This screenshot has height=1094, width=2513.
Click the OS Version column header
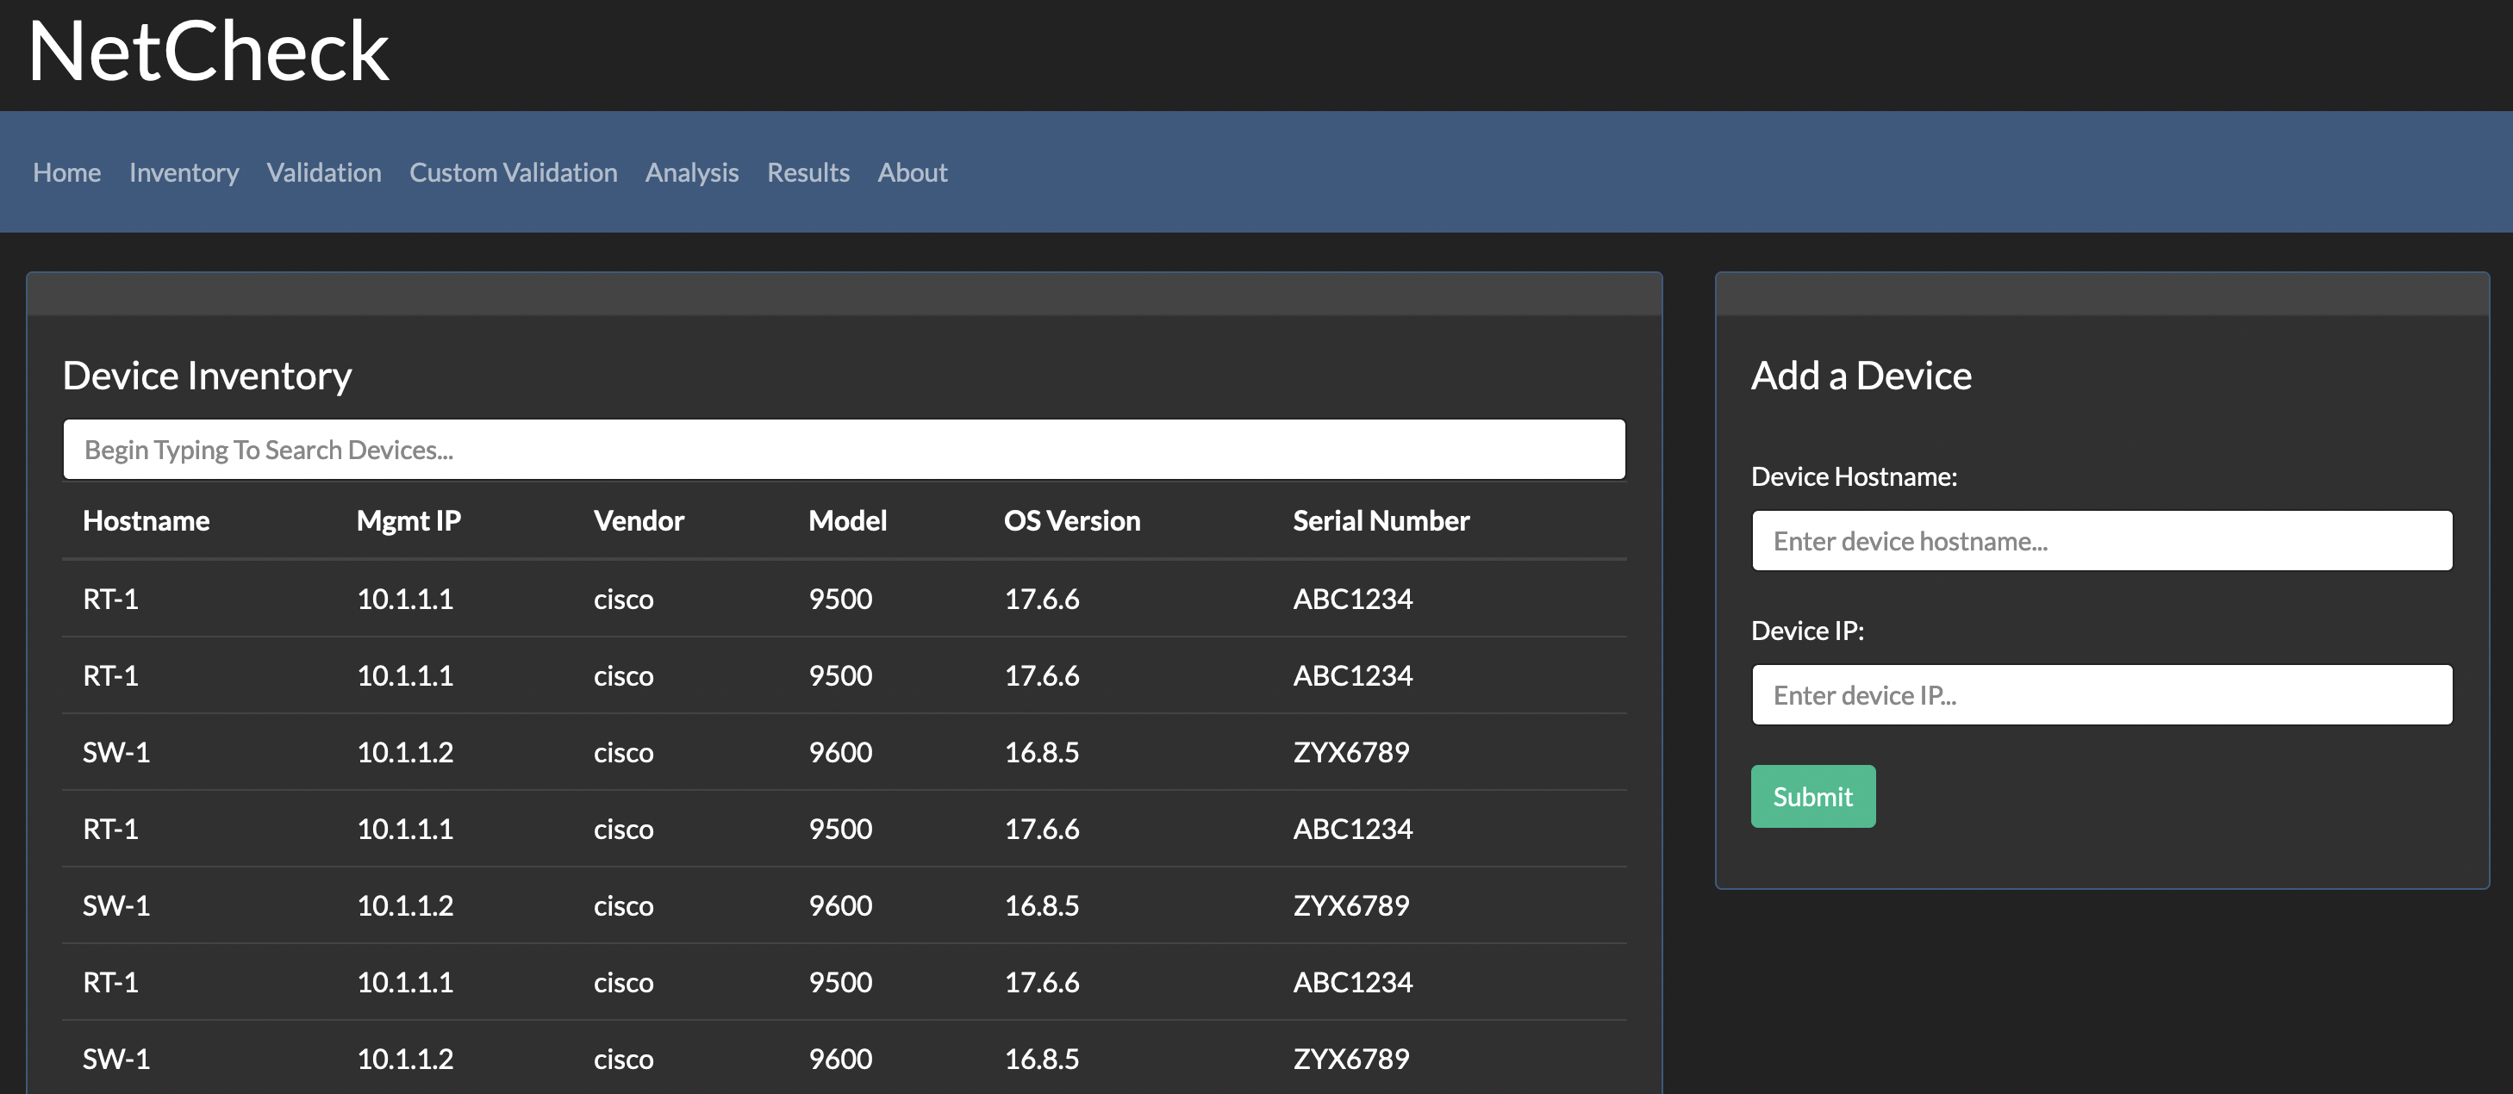tap(1072, 520)
